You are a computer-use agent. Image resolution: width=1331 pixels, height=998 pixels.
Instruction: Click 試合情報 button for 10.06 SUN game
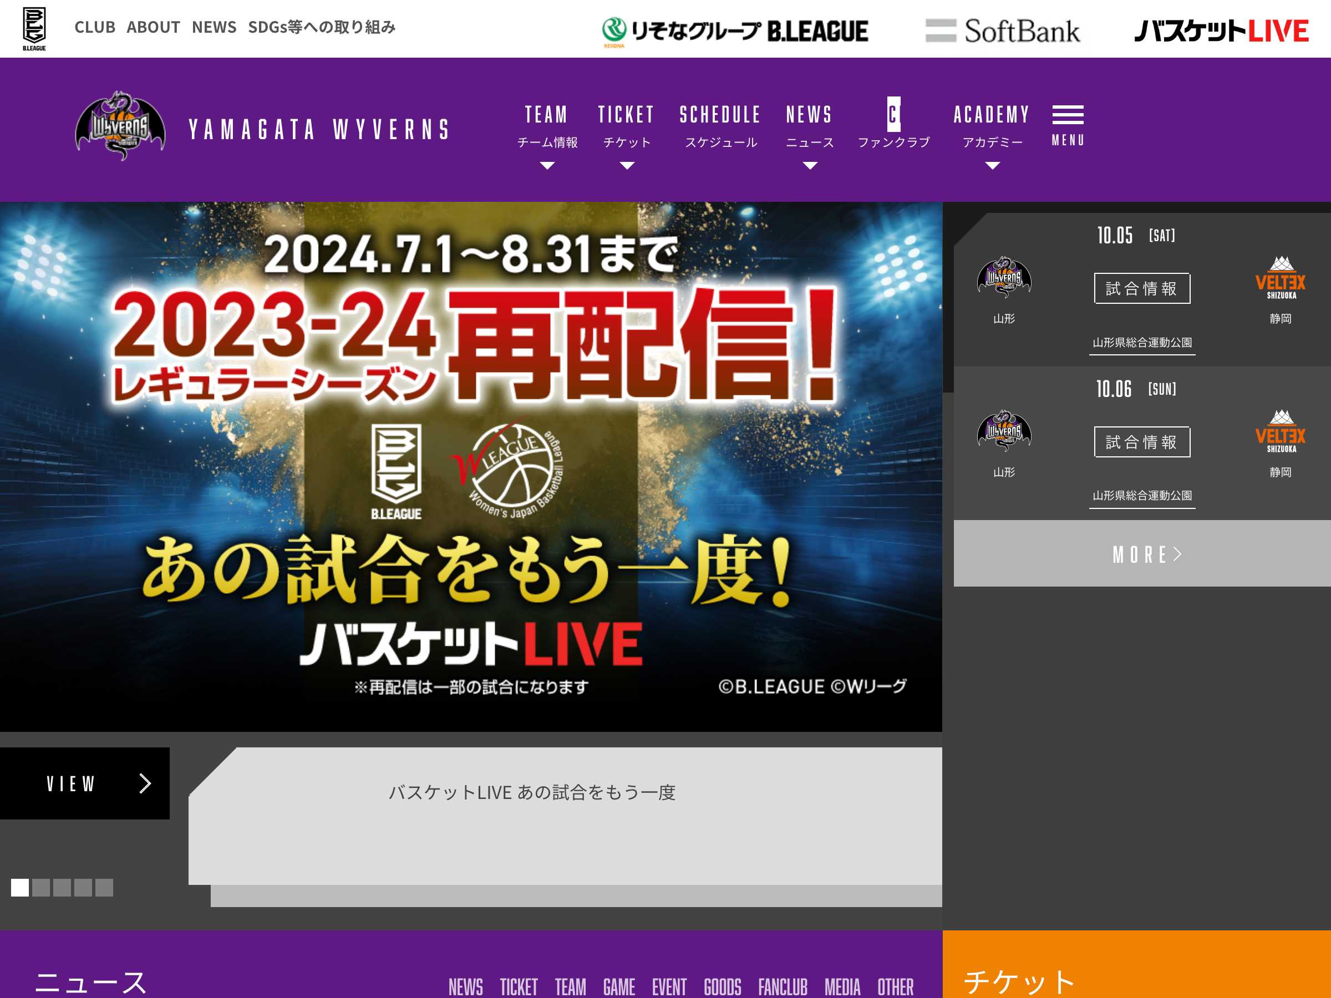(x=1142, y=441)
